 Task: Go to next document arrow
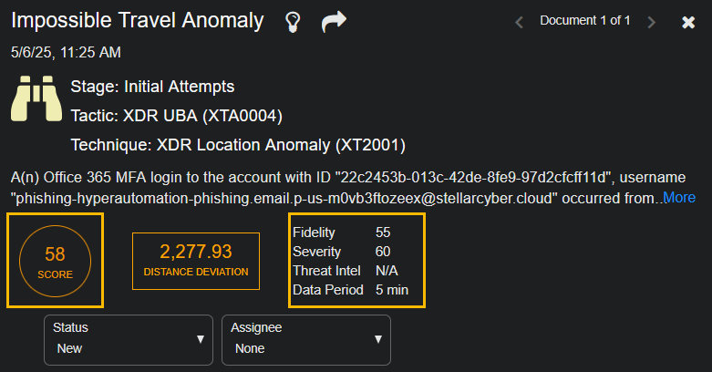click(651, 22)
